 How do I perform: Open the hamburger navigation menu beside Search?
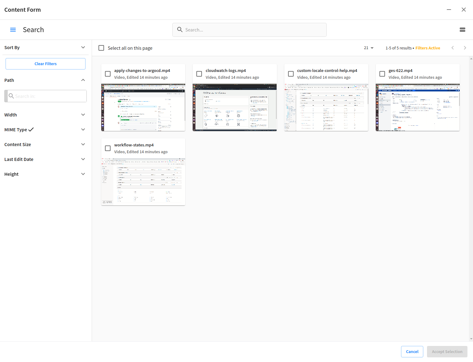click(13, 30)
